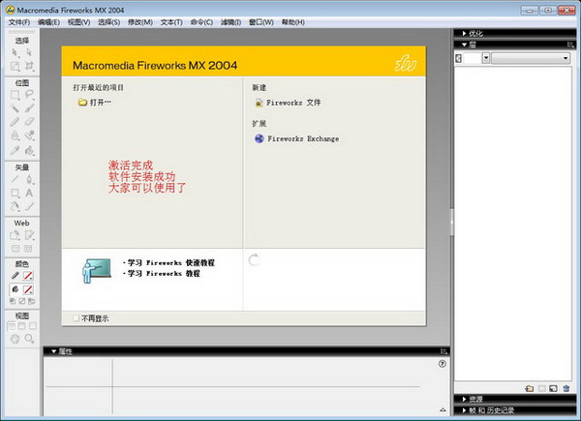Screen dimensions: 581x421
Task: Activate the Hand tool in 视图 section
Action: pyautogui.click(x=15, y=339)
